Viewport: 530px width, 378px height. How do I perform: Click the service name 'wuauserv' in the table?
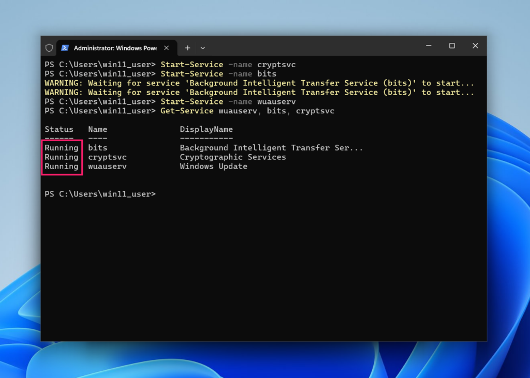point(108,166)
